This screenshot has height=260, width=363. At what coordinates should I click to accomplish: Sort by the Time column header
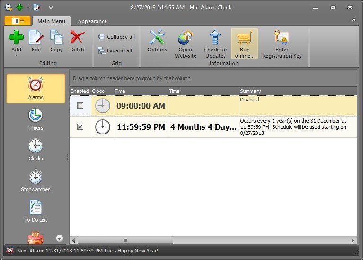141,91
